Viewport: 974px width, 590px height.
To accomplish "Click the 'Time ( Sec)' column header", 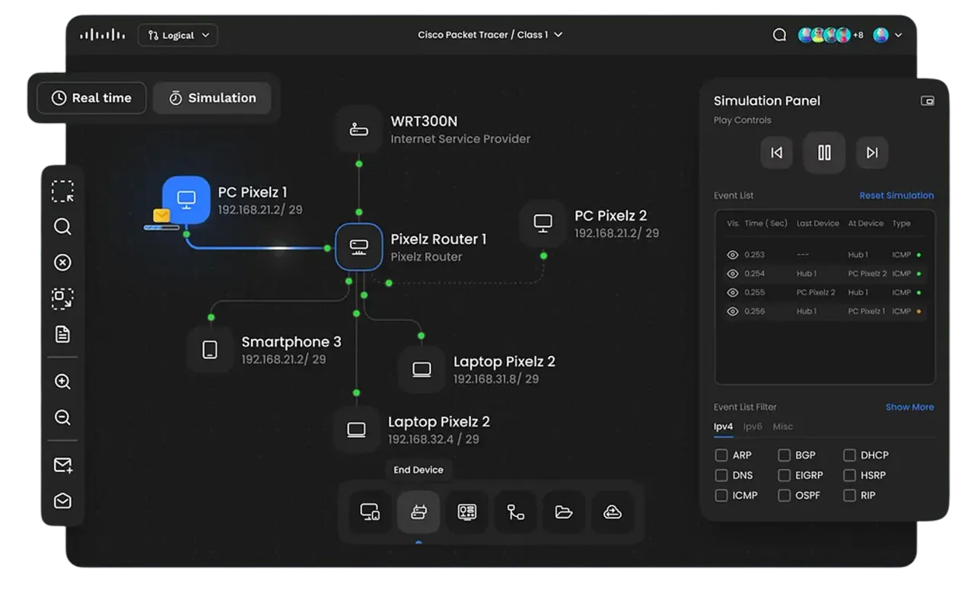I will pos(766,224).
